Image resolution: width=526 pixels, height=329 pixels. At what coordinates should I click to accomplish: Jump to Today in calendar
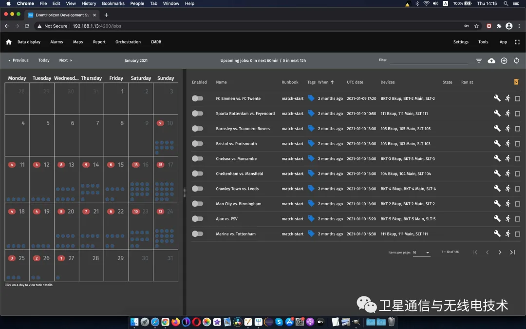[44, 60]
